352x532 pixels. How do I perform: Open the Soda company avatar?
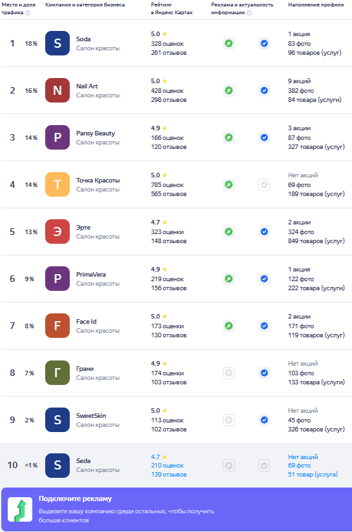[x=57, y=43]
